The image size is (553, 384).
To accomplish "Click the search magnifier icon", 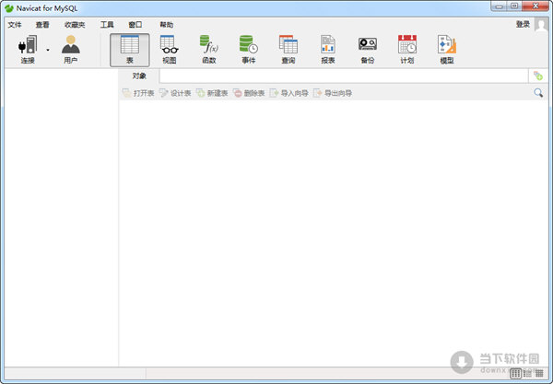I will [538, 93].
